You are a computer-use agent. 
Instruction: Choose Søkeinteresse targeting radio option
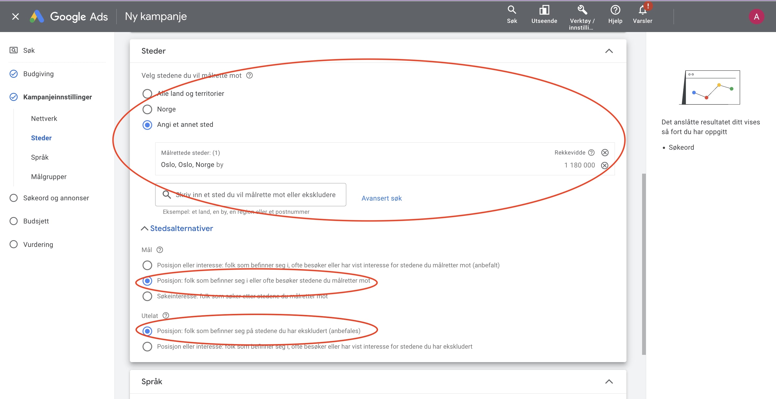point(147,296)
